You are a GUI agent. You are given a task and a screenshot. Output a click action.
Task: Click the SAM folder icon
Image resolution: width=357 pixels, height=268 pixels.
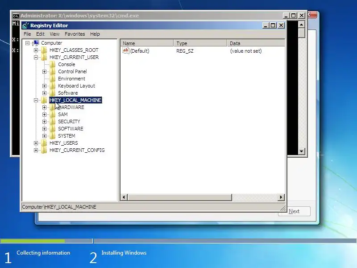click(x=52, y=114)
